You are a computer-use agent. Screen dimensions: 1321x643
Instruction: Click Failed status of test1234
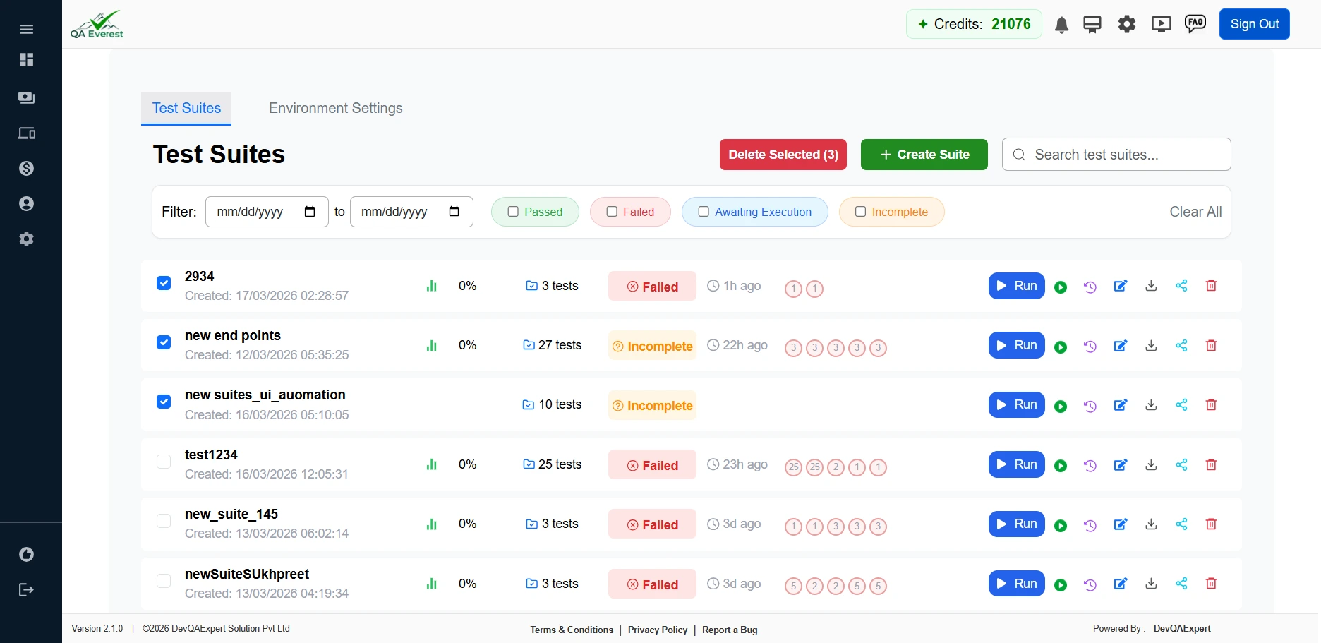tap(652, 465)
